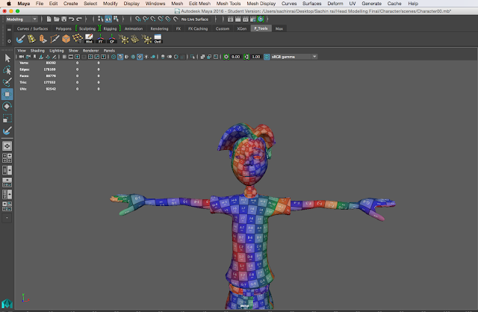The height and width of the screenshot is (312, 478).
Task: Open the Shading panel menu
Action: (x=37, y=50)
